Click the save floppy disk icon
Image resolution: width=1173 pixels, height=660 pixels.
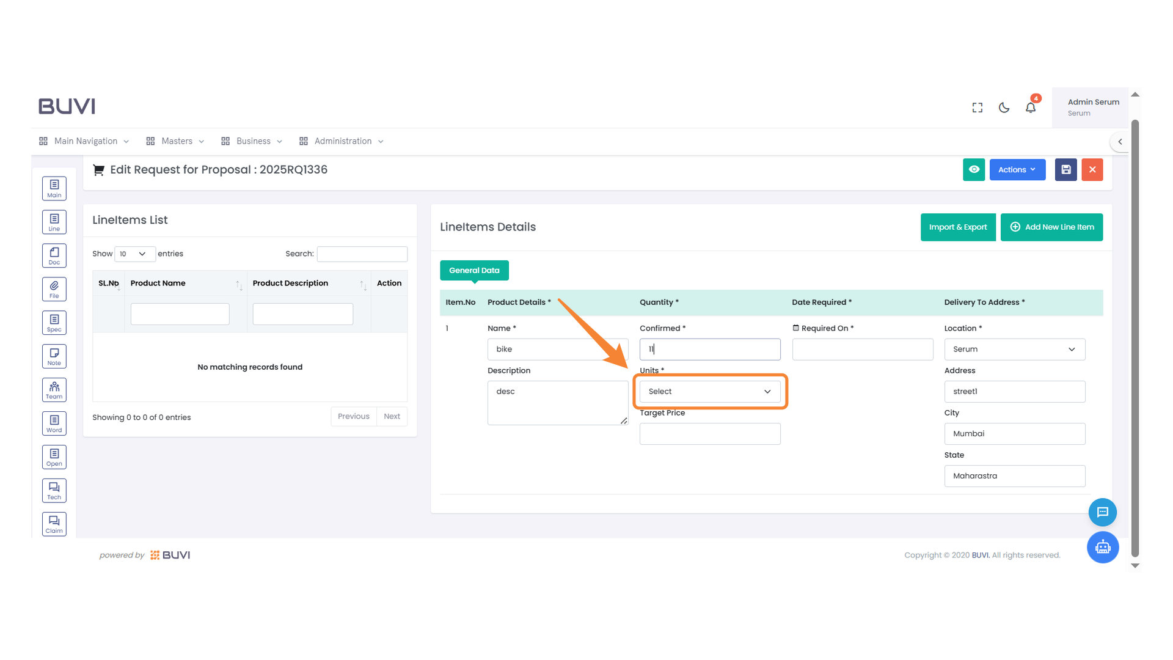tap(1065, 170)
